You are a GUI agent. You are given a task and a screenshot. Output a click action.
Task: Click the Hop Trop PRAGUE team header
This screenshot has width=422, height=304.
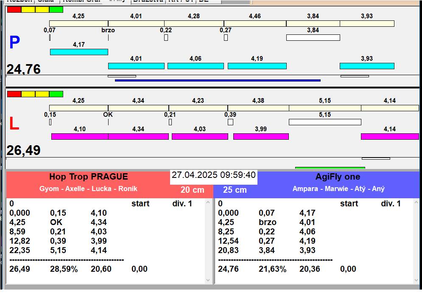[88, 177]
